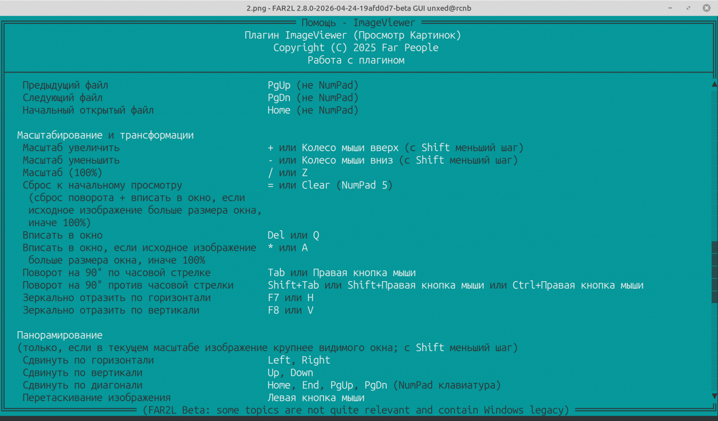Image resolution: width=718 pixels, height=421 pixels.
Task: Close the FAR2L window
Action: [x=706, y=8]
